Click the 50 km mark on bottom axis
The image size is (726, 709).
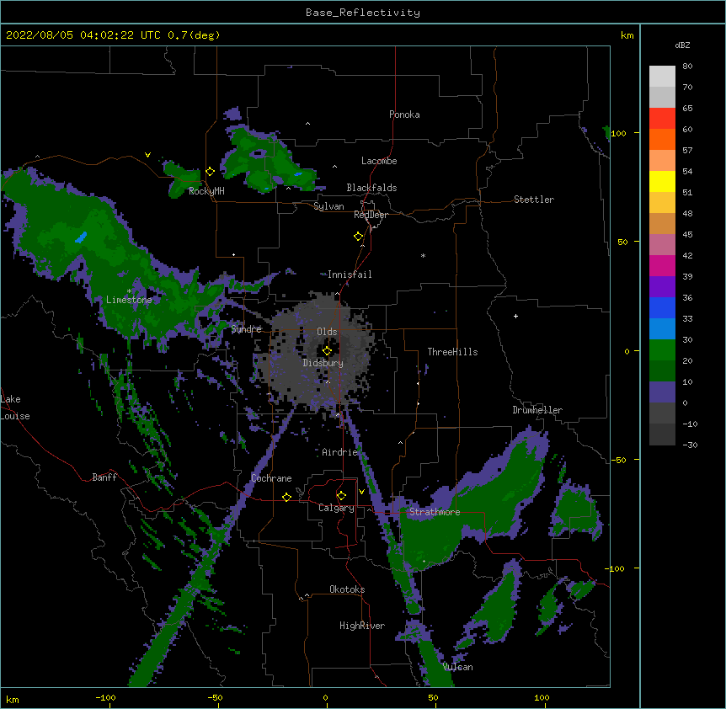coord(433,697)
